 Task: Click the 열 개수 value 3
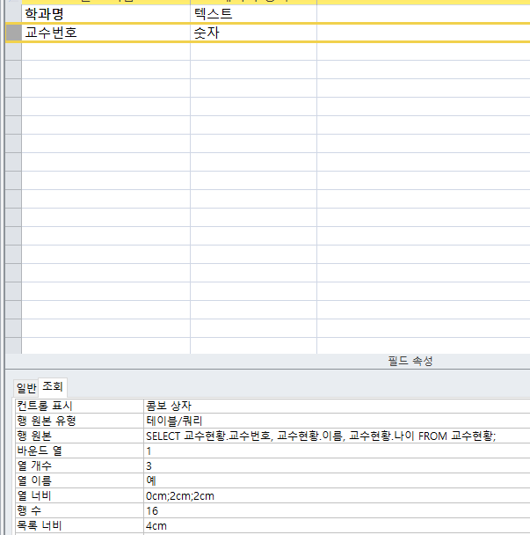(x=334, y=466)
